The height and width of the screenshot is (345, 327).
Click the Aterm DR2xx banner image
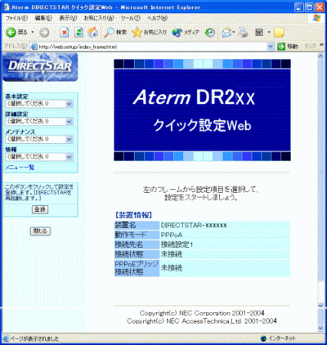tap(202, 110)
